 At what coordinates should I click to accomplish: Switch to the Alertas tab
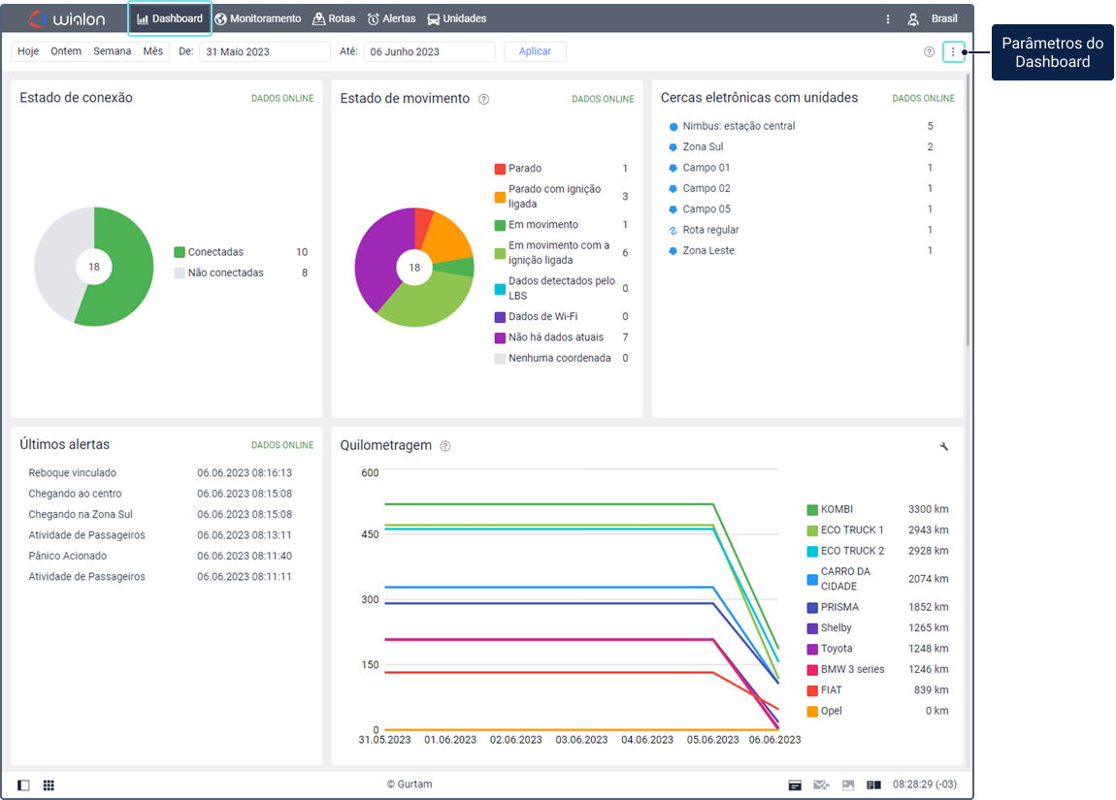[391, 18]
